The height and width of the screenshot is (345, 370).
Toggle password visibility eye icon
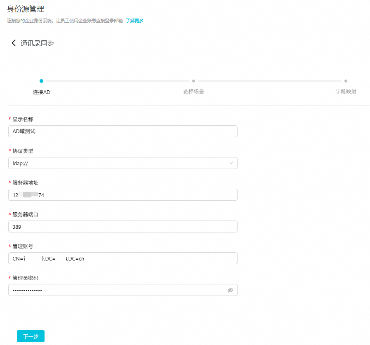230,290
